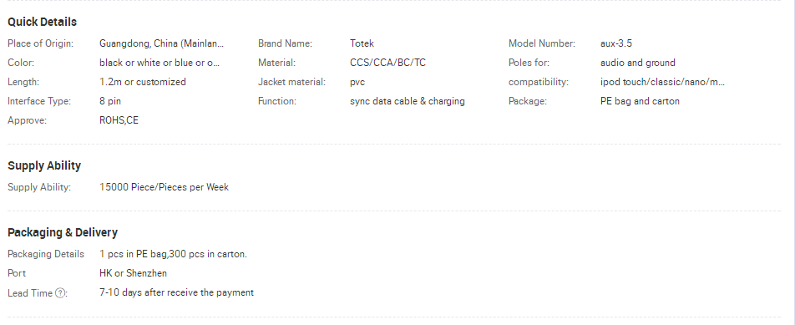Click the CCS/CCA/BC/TC material value
This screenshot has width=795, height=325.
point(387,63)
